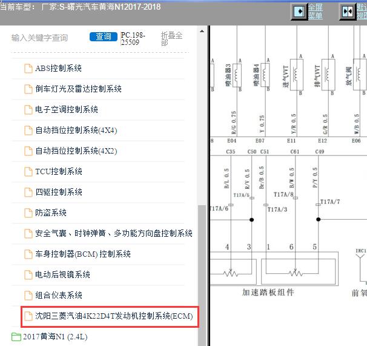Viewport: 367px width, 346px height.
Task: Open 倒车灯光及雷达控制系统 diagram
Action: [78, 89]
